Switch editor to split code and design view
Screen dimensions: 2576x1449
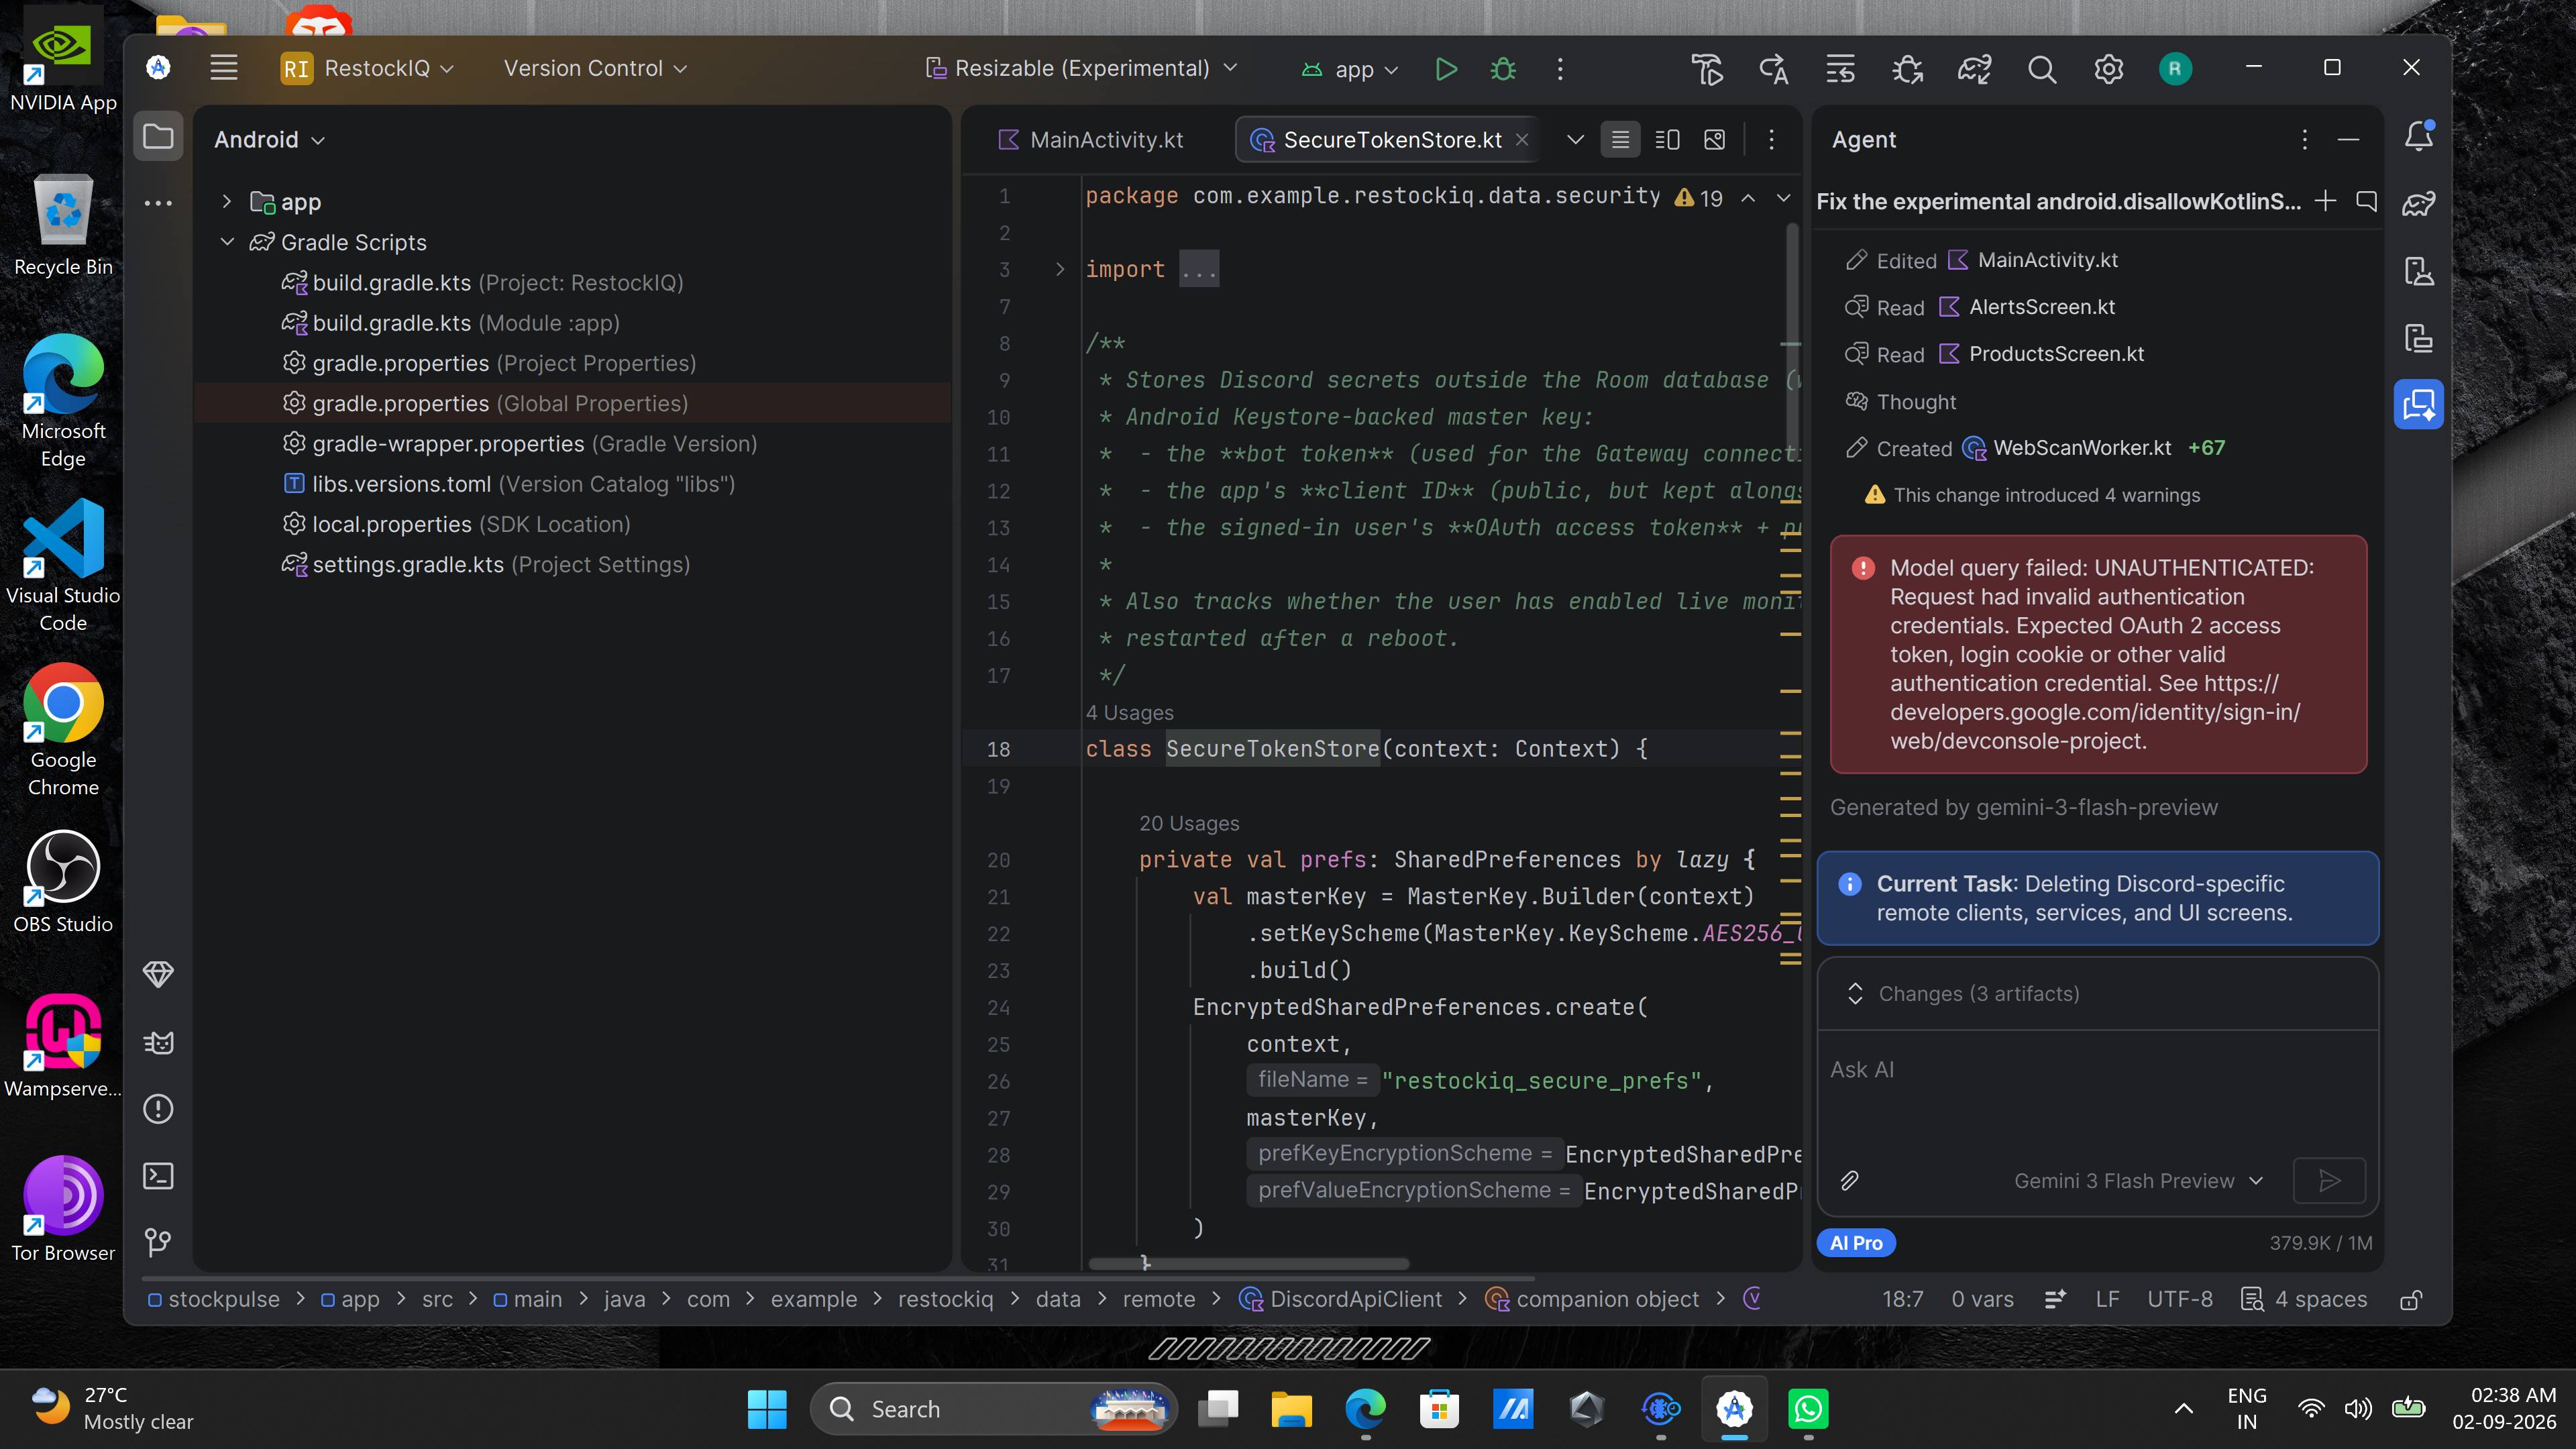(x=1667, y=140)
